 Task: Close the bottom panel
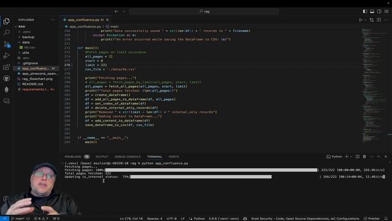coord(386,157)
